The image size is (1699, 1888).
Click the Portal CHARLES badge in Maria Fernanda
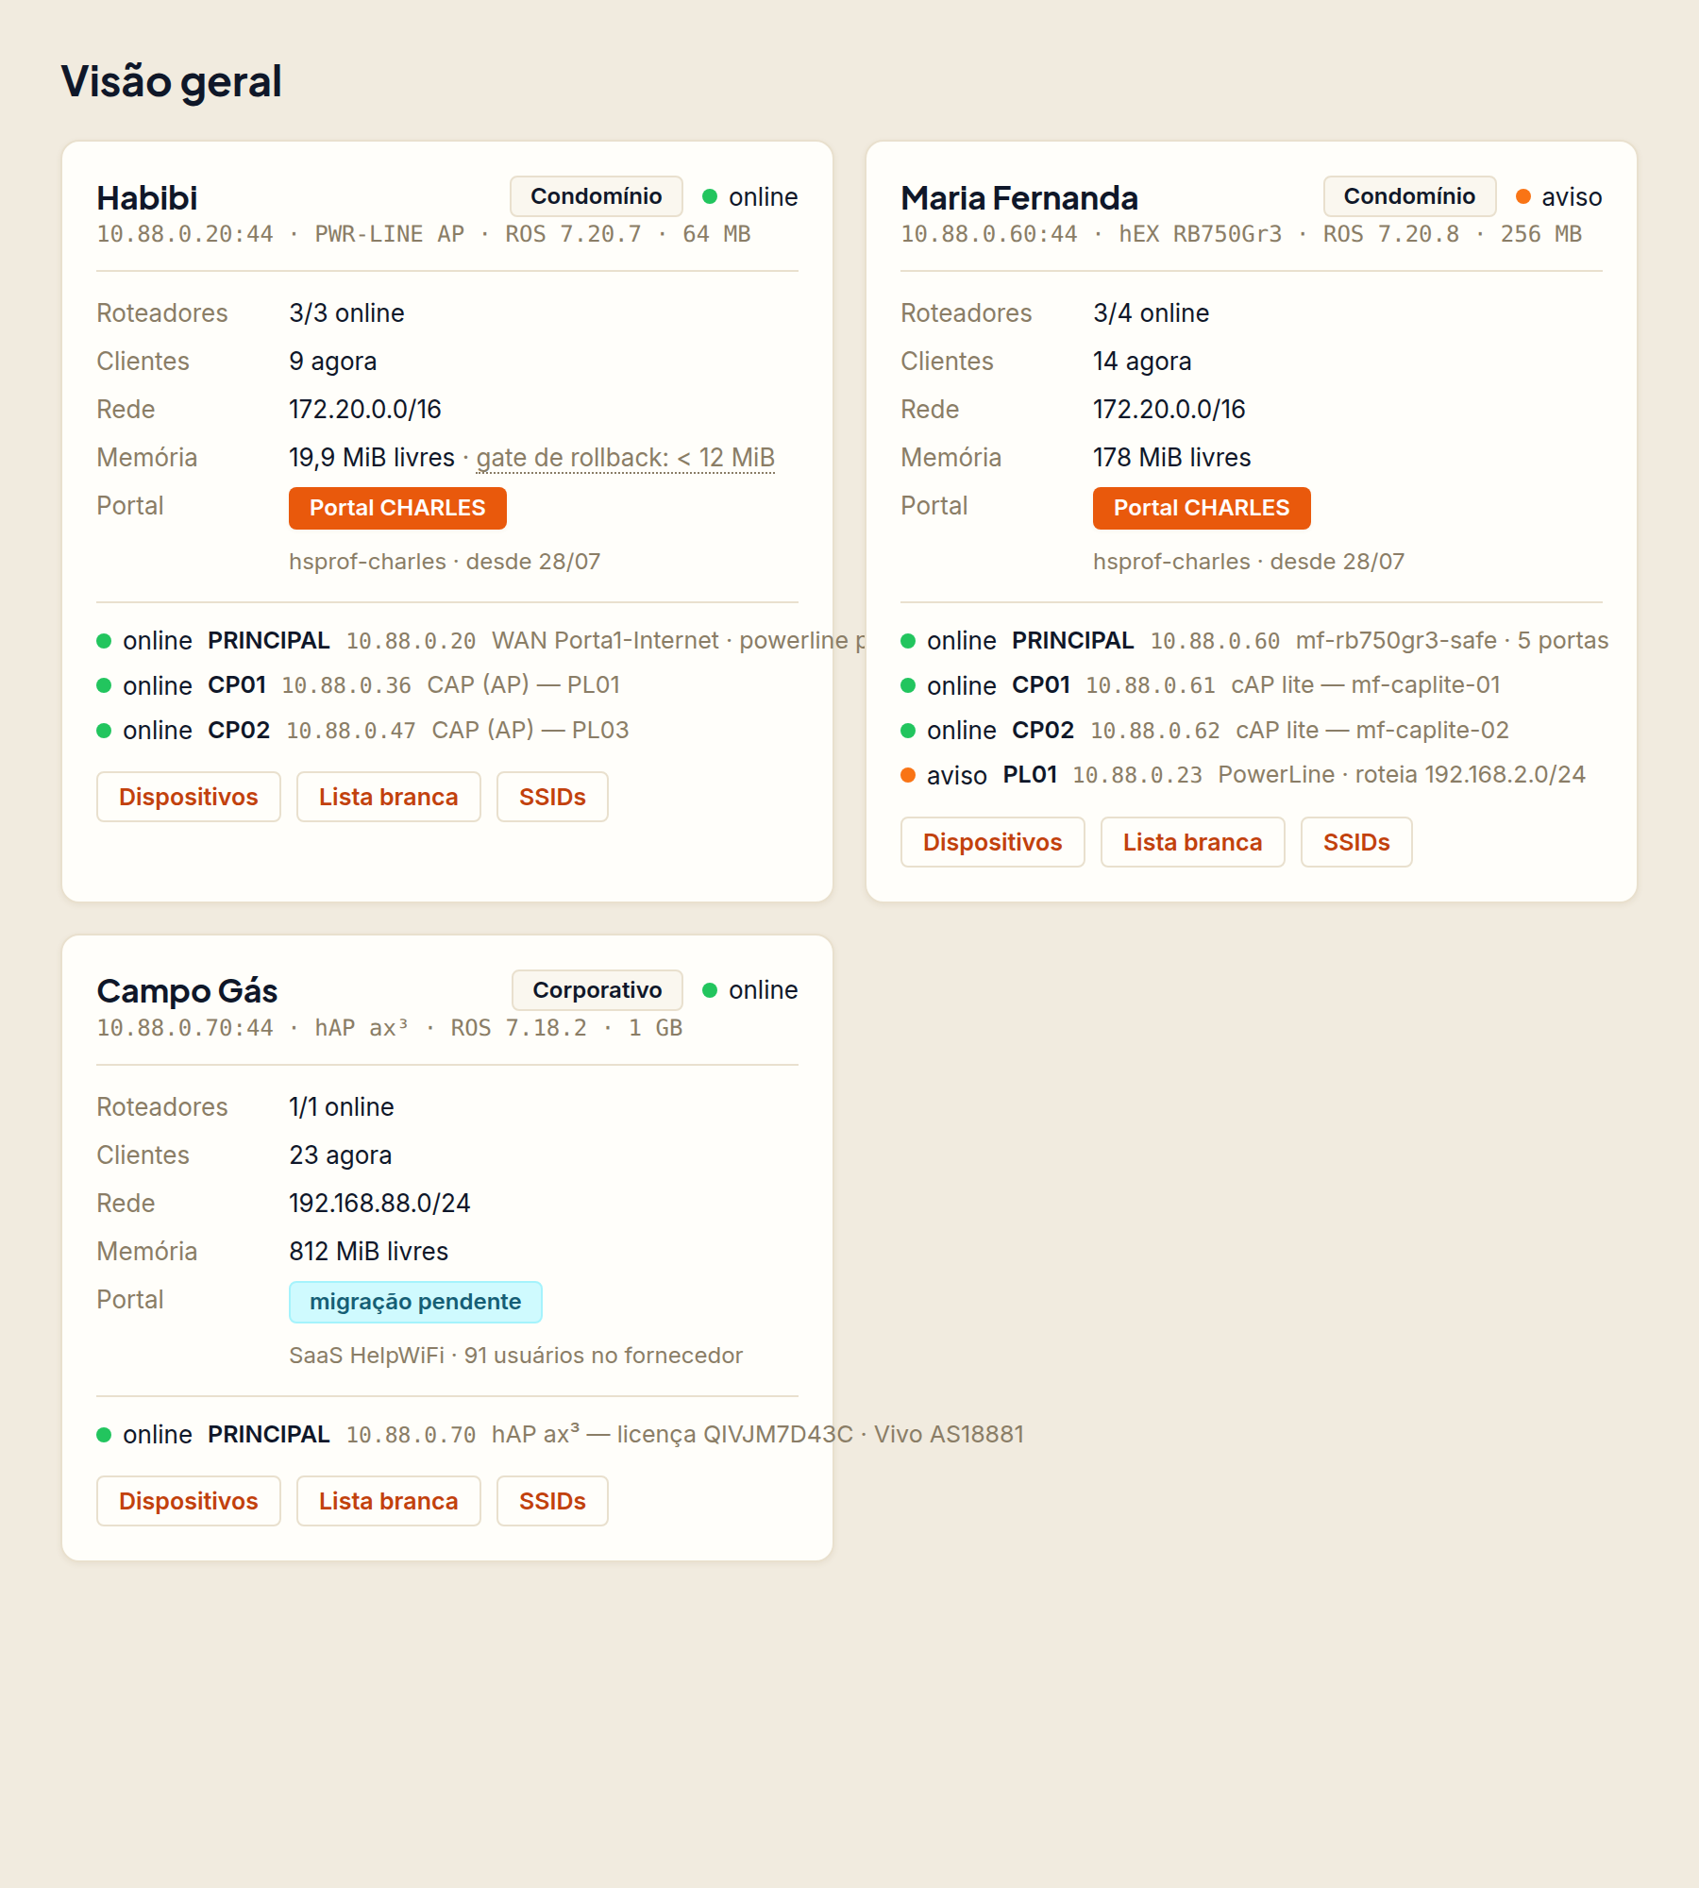[x=1202, y=508]
